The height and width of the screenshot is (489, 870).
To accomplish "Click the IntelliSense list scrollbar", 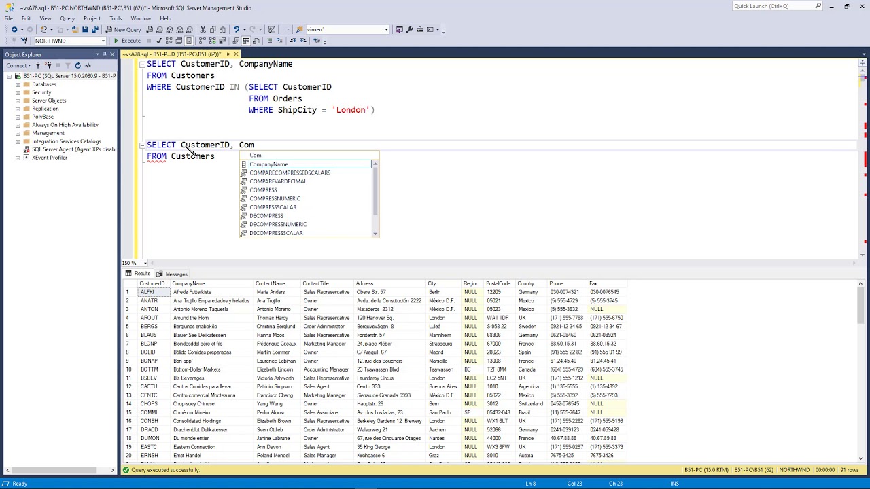I will point(375,198).
